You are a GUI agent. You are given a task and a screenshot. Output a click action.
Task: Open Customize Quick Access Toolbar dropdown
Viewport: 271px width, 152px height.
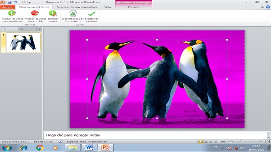(30, 2)
